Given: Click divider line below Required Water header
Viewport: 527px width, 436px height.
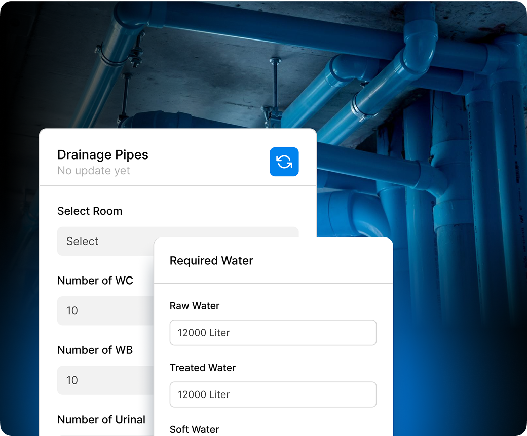Looking at the screenshot, I should [273, 283].
